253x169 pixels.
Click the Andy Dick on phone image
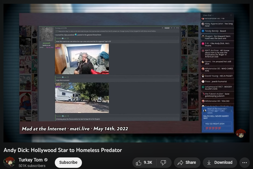tap(82, 59)
